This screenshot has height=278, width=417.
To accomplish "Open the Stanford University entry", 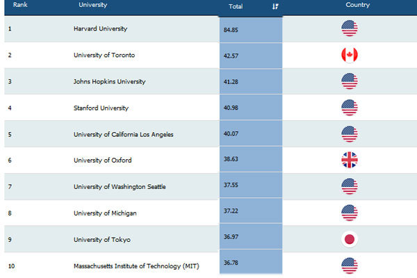I will click(x=101, y=108).
